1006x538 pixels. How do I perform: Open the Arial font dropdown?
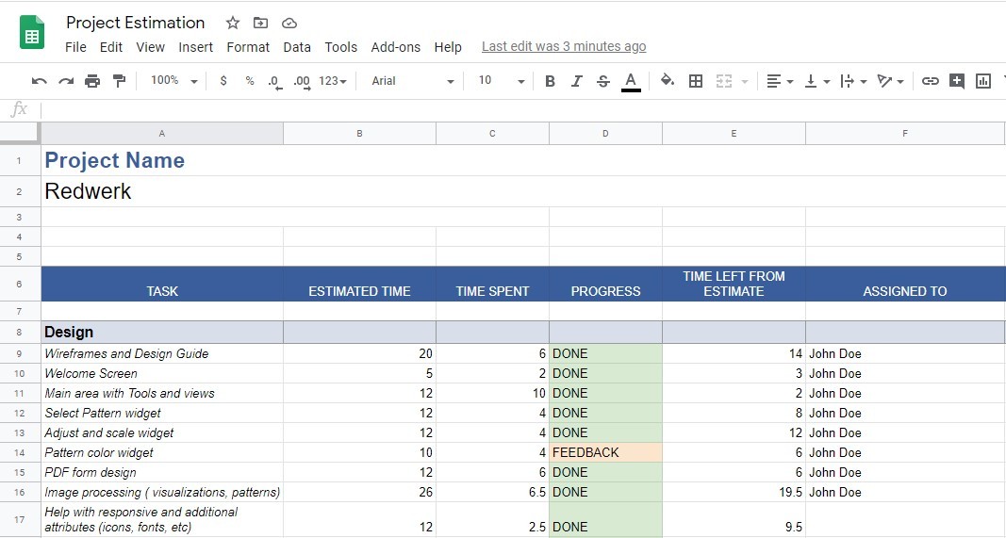pos(413,81)
